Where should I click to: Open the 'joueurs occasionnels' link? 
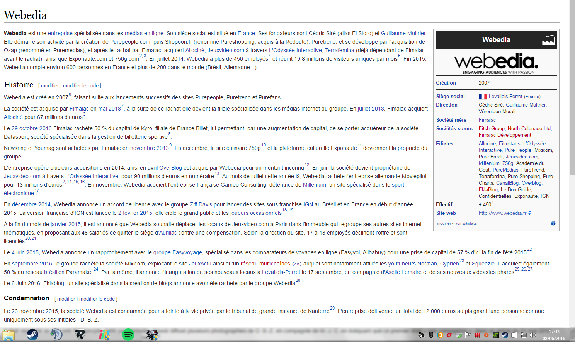click(x=256, y=213)
